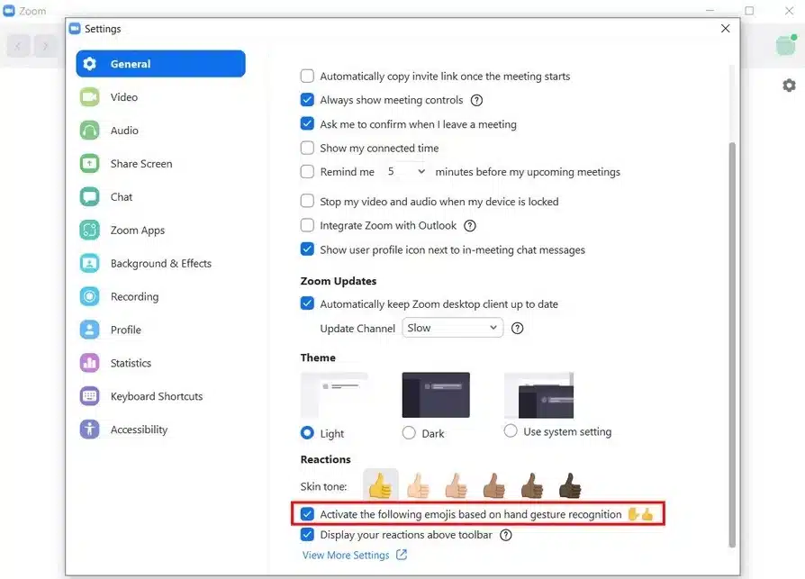Click the gear icon in the main Zoom window

789,86
